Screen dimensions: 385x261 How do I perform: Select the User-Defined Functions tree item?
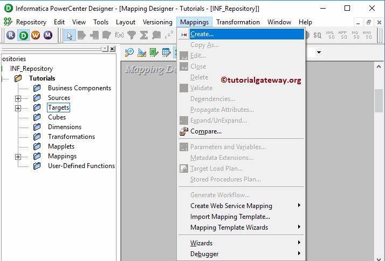81,166
